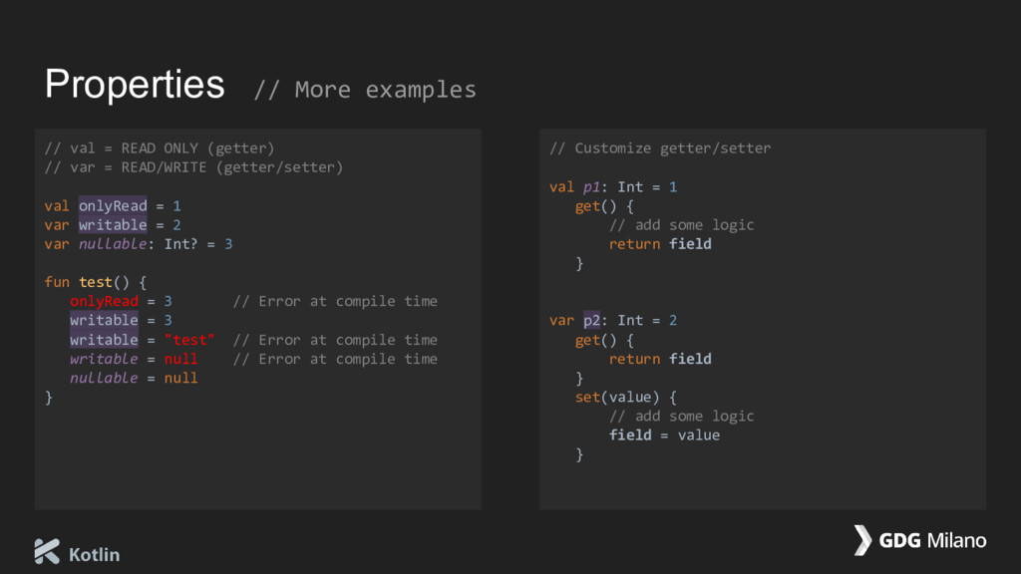Click the 'Kotlin' wordmark text

click(x=95, y=555)
